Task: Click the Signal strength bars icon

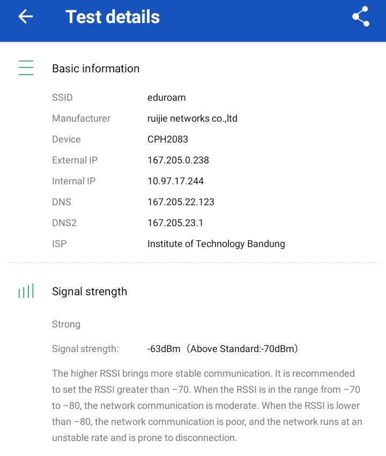Action: tap(26, 291)
